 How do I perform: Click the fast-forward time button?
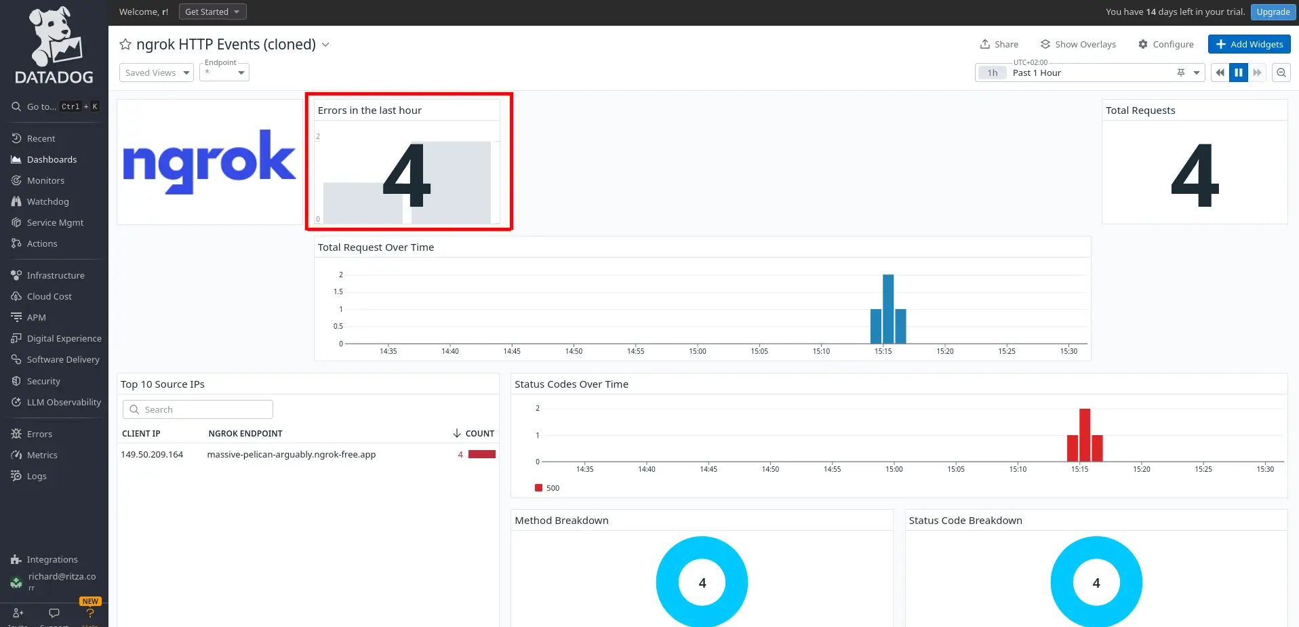1258,73
